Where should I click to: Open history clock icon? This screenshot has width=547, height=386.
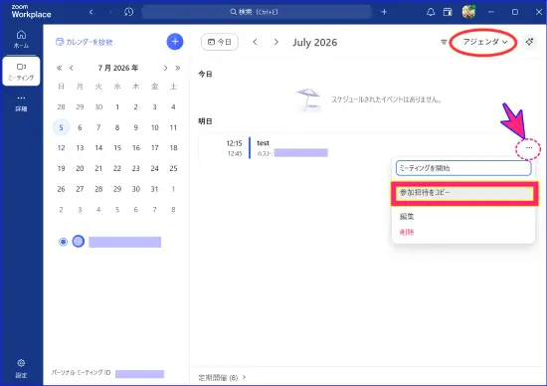click(x=128, y=12)
